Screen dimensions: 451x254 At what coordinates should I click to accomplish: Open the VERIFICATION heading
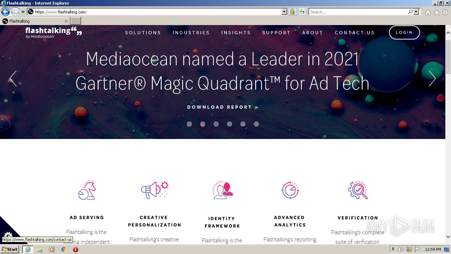tap(358, 218)
